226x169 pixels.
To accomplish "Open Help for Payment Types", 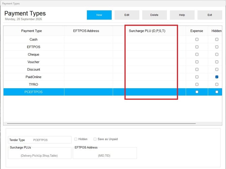I will [x=182, y=15].
